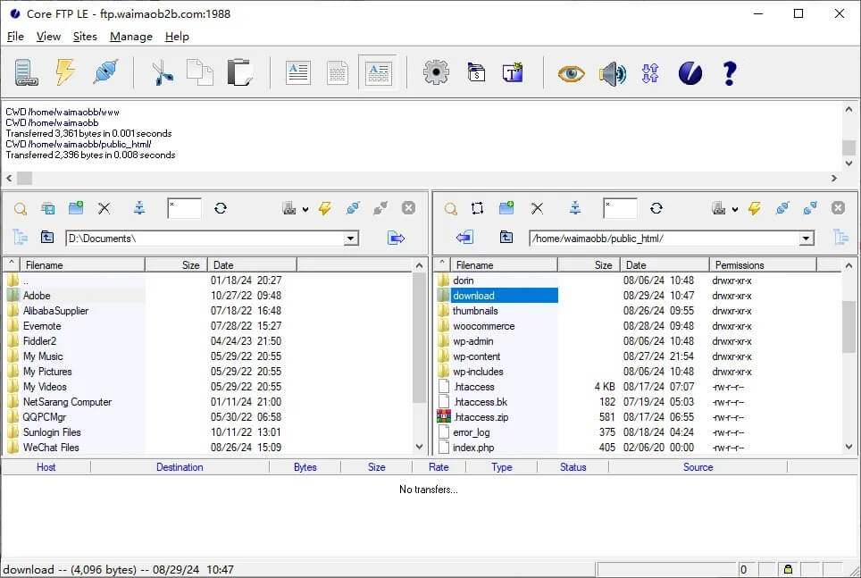The height and width of the screenshot is (578, 861).
Task: Delete selected local file X icon
Action: point(104,208)
